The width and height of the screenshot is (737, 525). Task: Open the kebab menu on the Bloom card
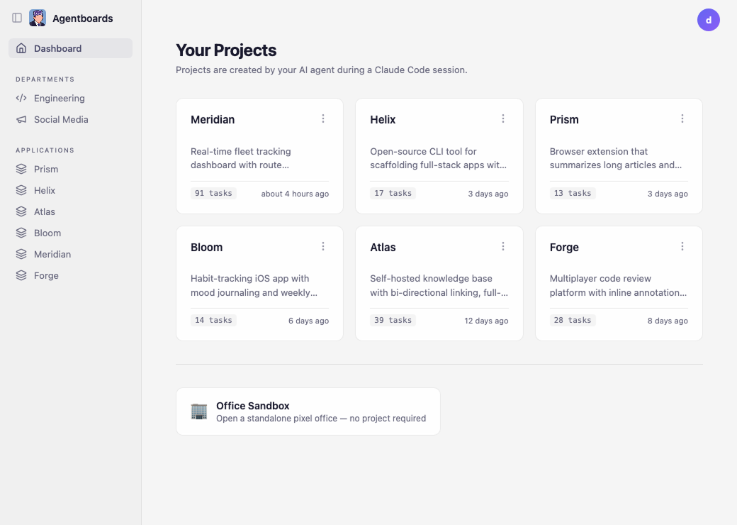click(x=323, y=246)
